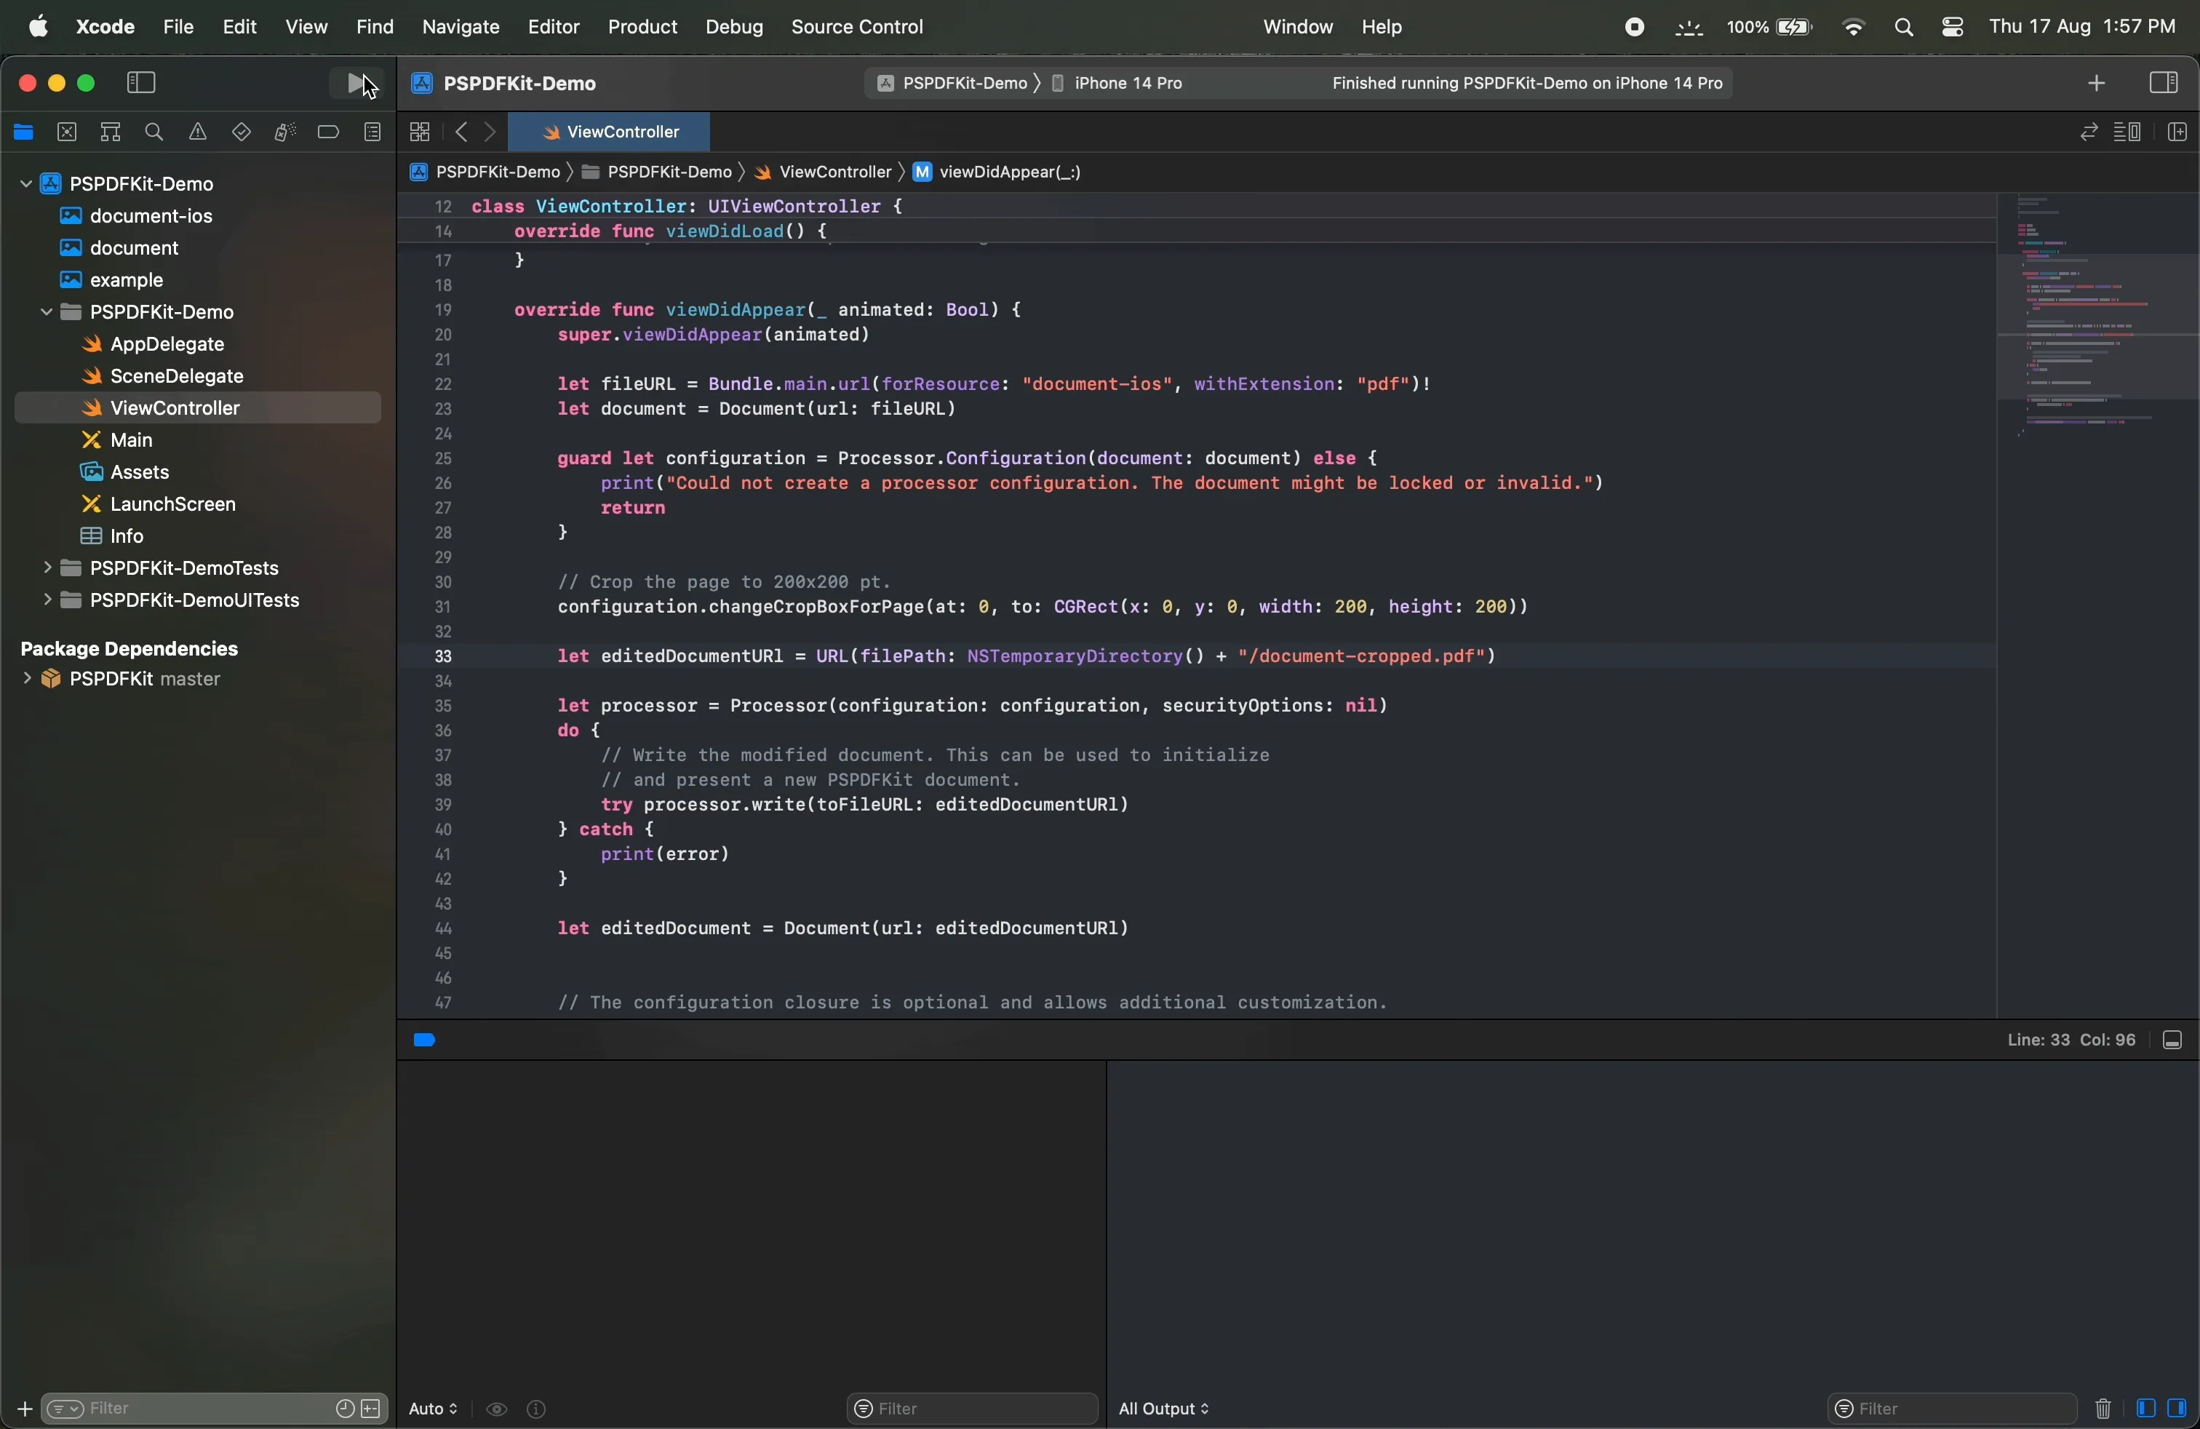This screenshot has width=2200, height=1429.
Task: Choose the PSPDFKit-Demo scheme in toolbar
Action: (x=952, y=84)
